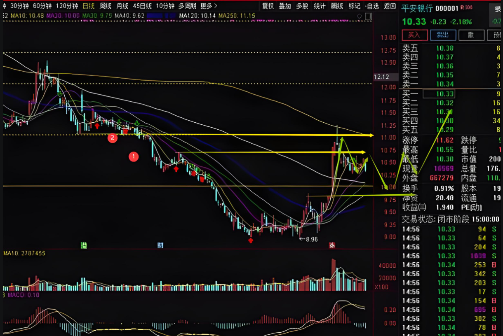This screenshot has height=336, width=503.
Task: Open the 标记 marker tool
Action: tap(354, 6)
